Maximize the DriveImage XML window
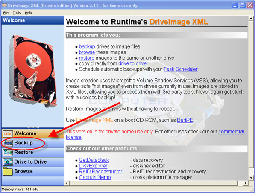255x193 pixels. 243,6
